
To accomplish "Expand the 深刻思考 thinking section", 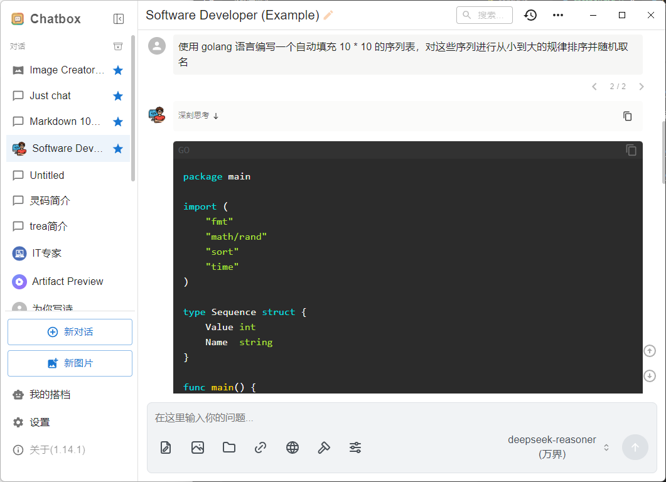I will click(x=198, y=115).
